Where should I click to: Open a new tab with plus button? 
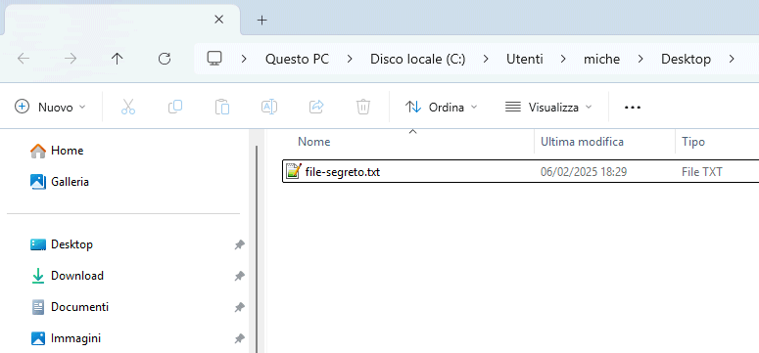pos(261,20)
